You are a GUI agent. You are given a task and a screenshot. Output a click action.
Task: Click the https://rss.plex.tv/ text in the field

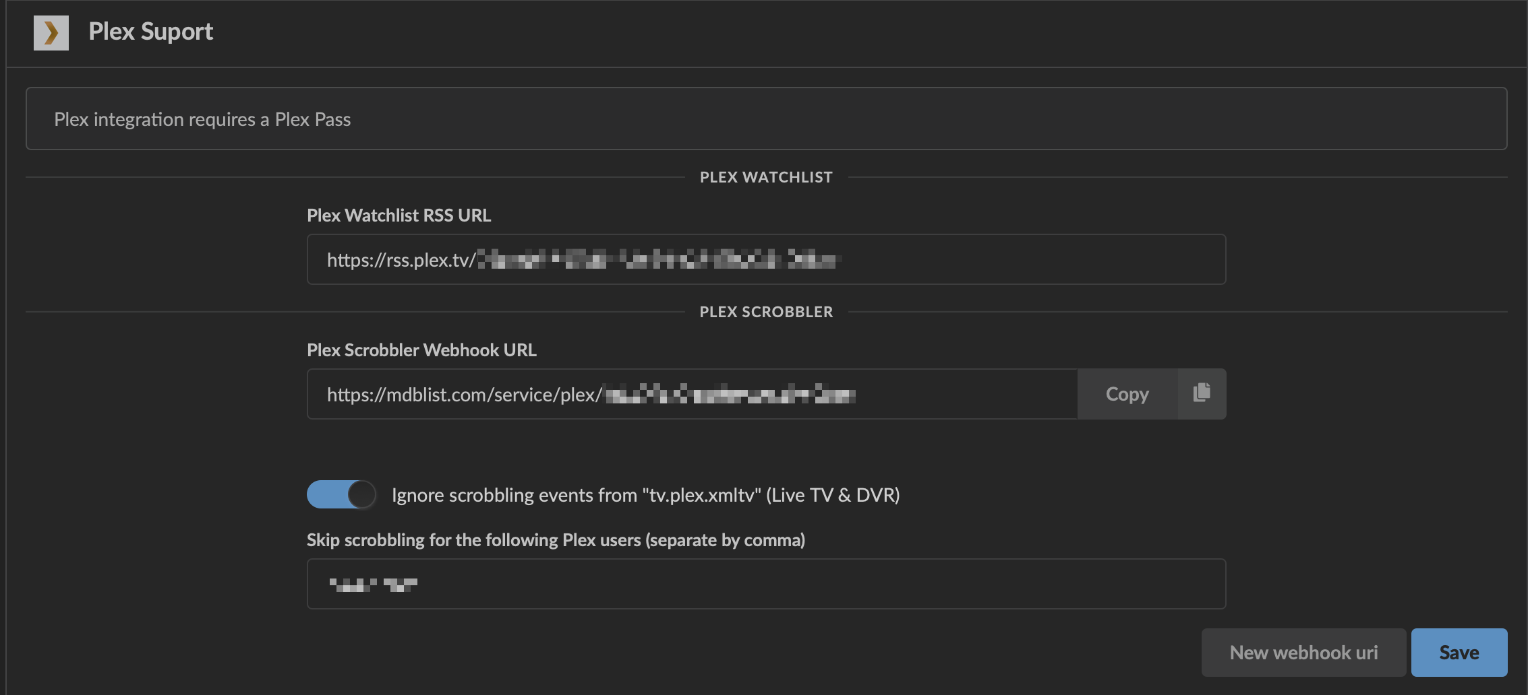pyautogui.click(x=401, y=260)
